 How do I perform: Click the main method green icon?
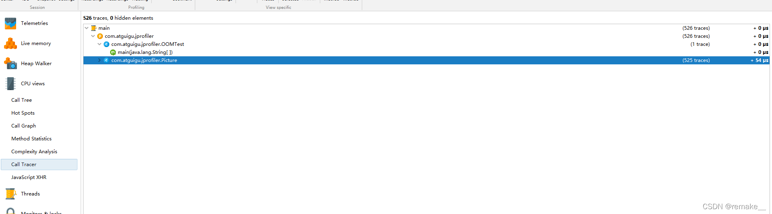point(113,52)
